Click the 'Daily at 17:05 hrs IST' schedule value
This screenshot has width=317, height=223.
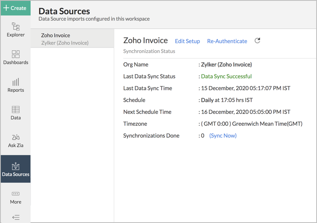[227, 100]
